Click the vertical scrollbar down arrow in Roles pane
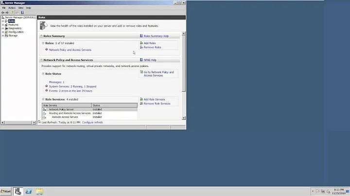The width and height of the screenshot is (350, 196). tap(183, 118)
